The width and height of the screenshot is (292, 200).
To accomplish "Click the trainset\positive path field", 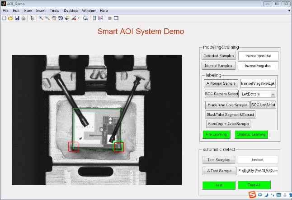I will [x=258, y=56].
